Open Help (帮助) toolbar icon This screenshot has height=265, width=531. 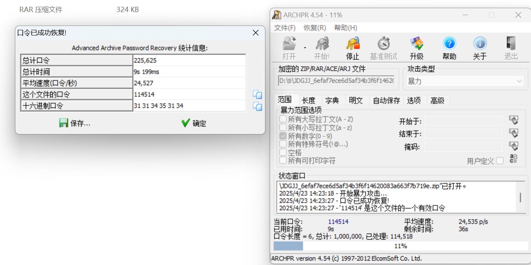pyautogui.click(x=449, y=44)
